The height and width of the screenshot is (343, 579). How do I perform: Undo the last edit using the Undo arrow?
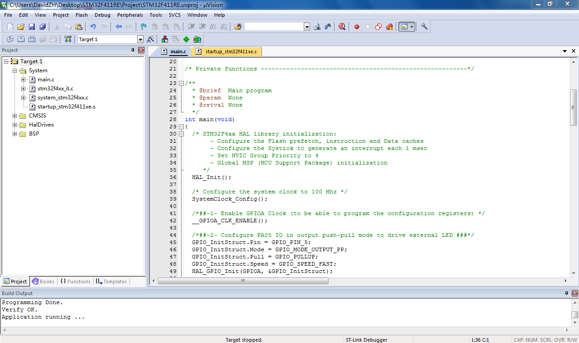[93, 27]
